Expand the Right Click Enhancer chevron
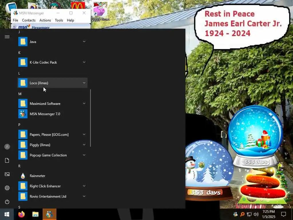This screenshot has width=293, height=220. click(84, 186)
